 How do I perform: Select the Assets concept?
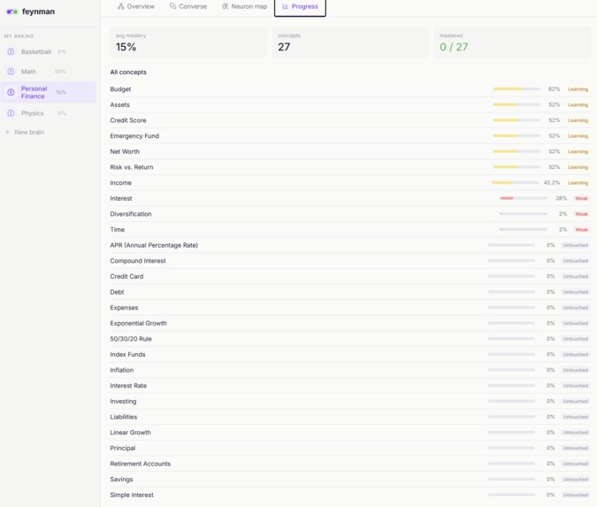click(x=350, y=104)
